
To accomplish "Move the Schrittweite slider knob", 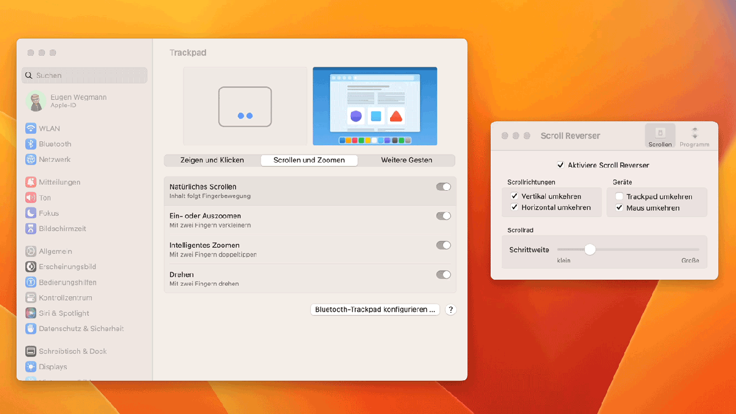I will (x=590, y=250).
